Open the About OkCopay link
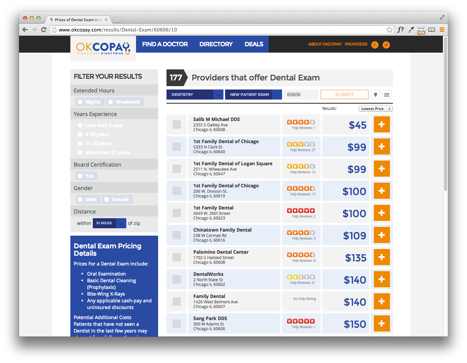 click(325, 44)
